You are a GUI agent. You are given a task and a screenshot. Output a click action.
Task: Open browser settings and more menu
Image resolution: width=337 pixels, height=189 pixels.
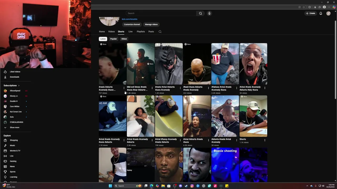point(329,7)
